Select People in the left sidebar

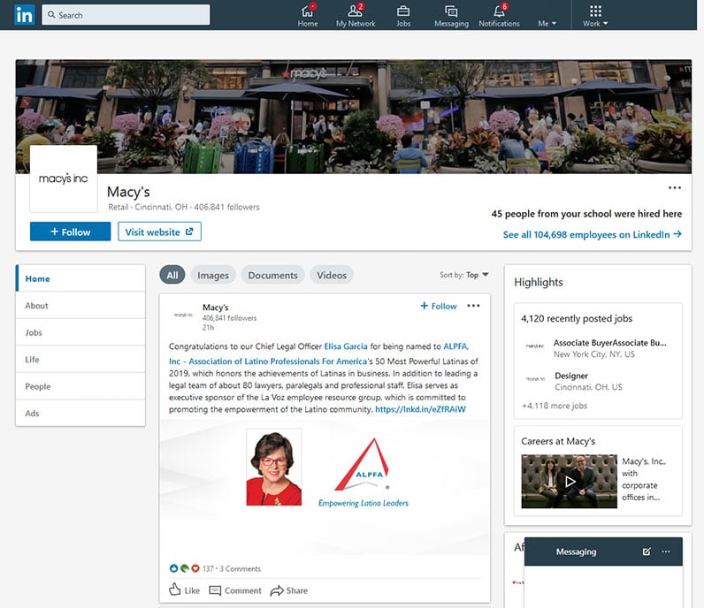[80, 386]
